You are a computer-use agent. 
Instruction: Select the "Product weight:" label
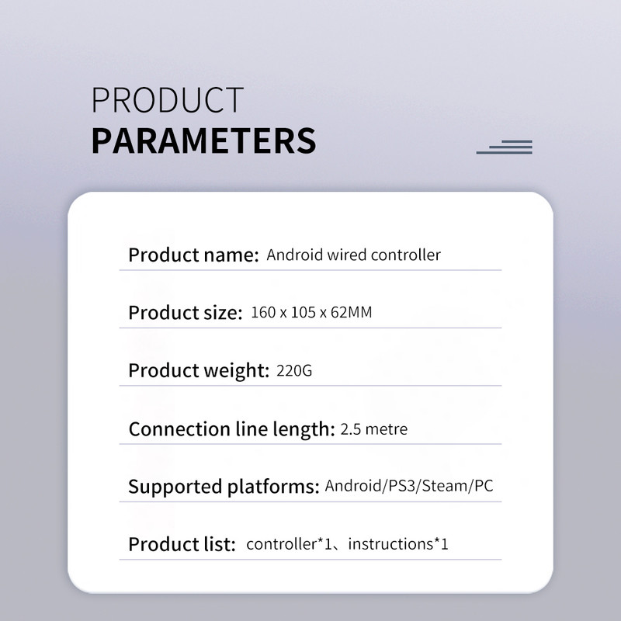[x=198, y=370]
